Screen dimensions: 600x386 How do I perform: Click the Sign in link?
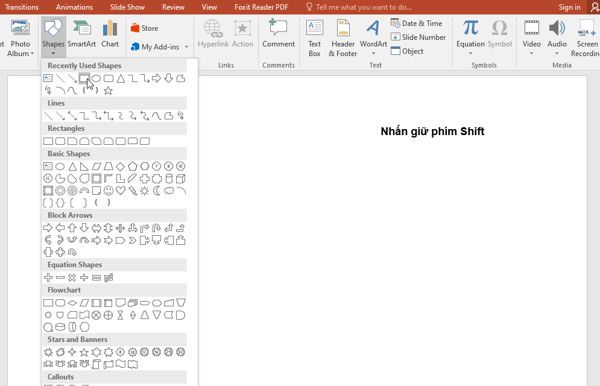(569, 7)
